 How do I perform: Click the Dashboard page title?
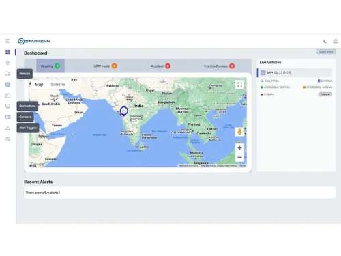(35, 53)
